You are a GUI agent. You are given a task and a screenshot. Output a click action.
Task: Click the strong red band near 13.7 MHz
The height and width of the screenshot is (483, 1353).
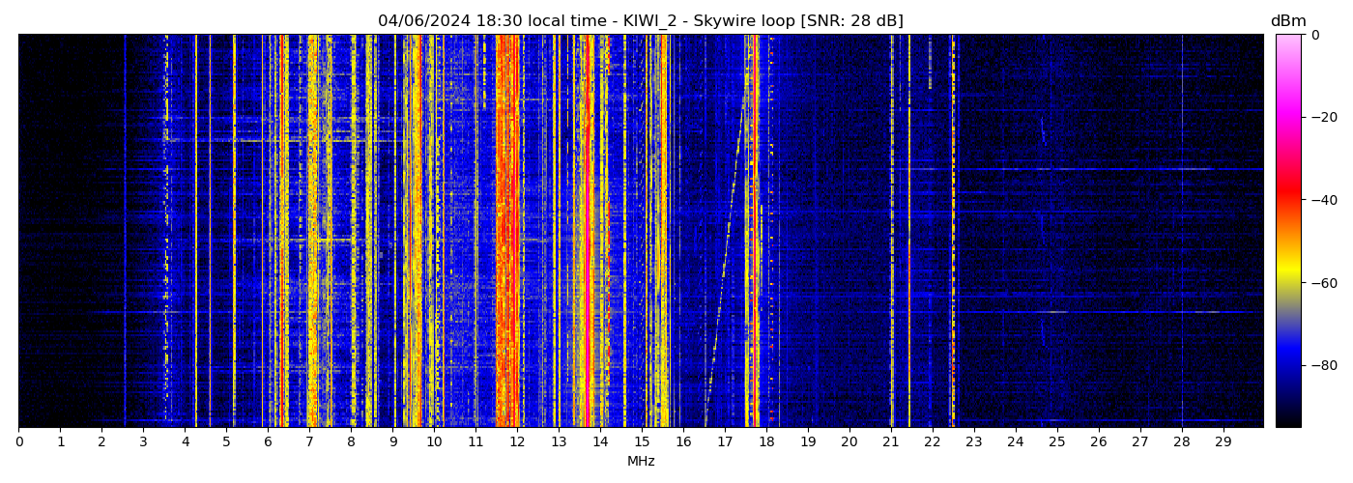click(x=588, y=232)
